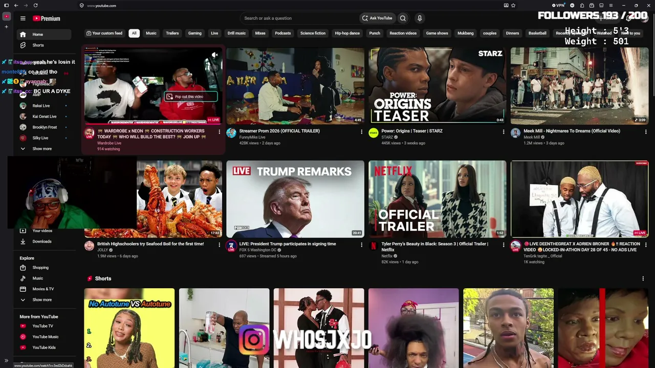Open options menu for Beauty in Black trailer
This screenshot has height=368, width=655.
[x=504, y=245]
